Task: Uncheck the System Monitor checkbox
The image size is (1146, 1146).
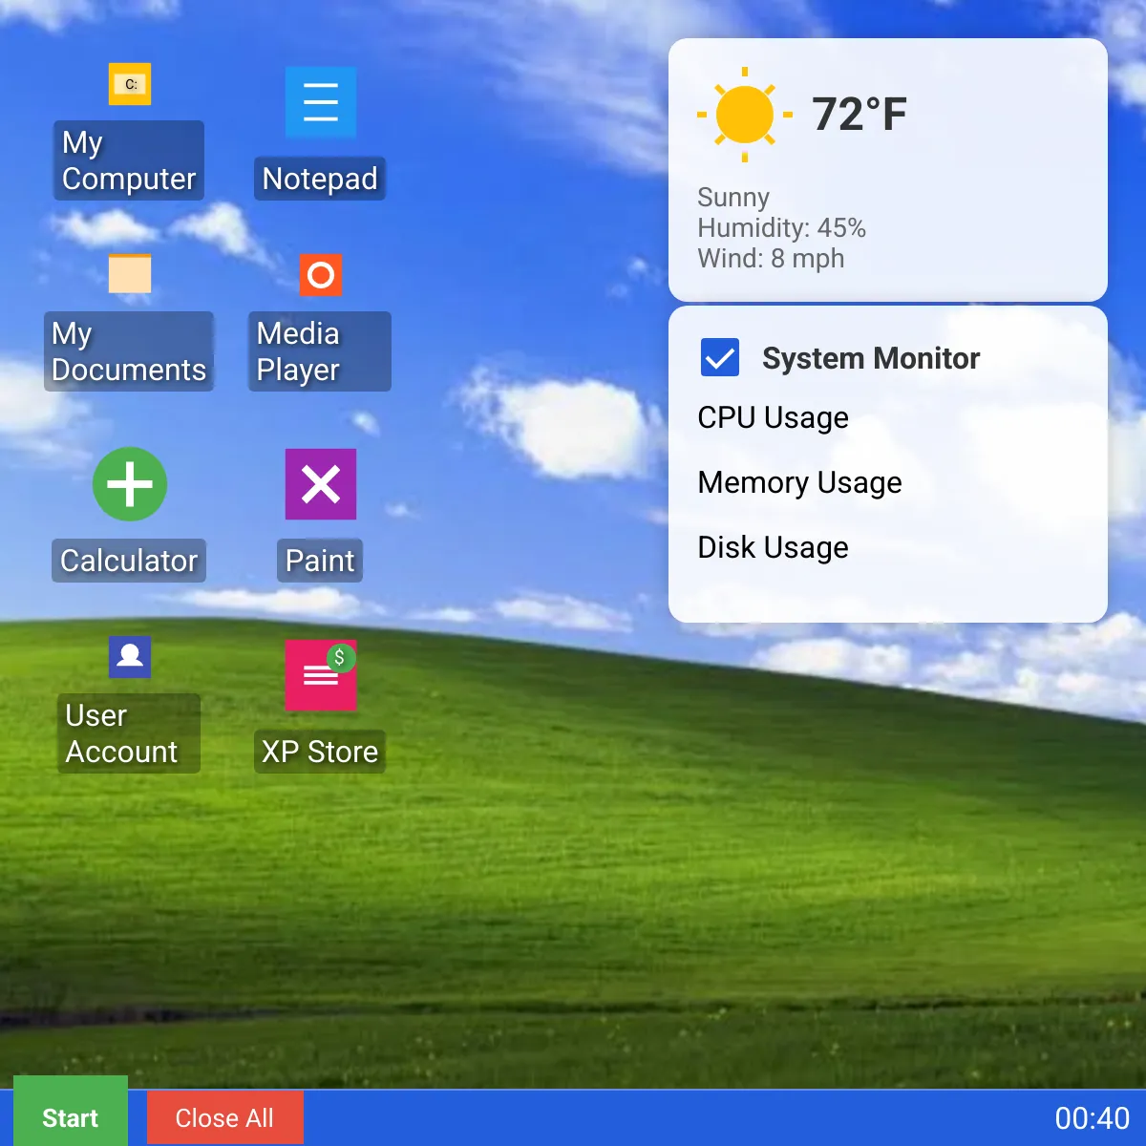Action: coord(720,358)
